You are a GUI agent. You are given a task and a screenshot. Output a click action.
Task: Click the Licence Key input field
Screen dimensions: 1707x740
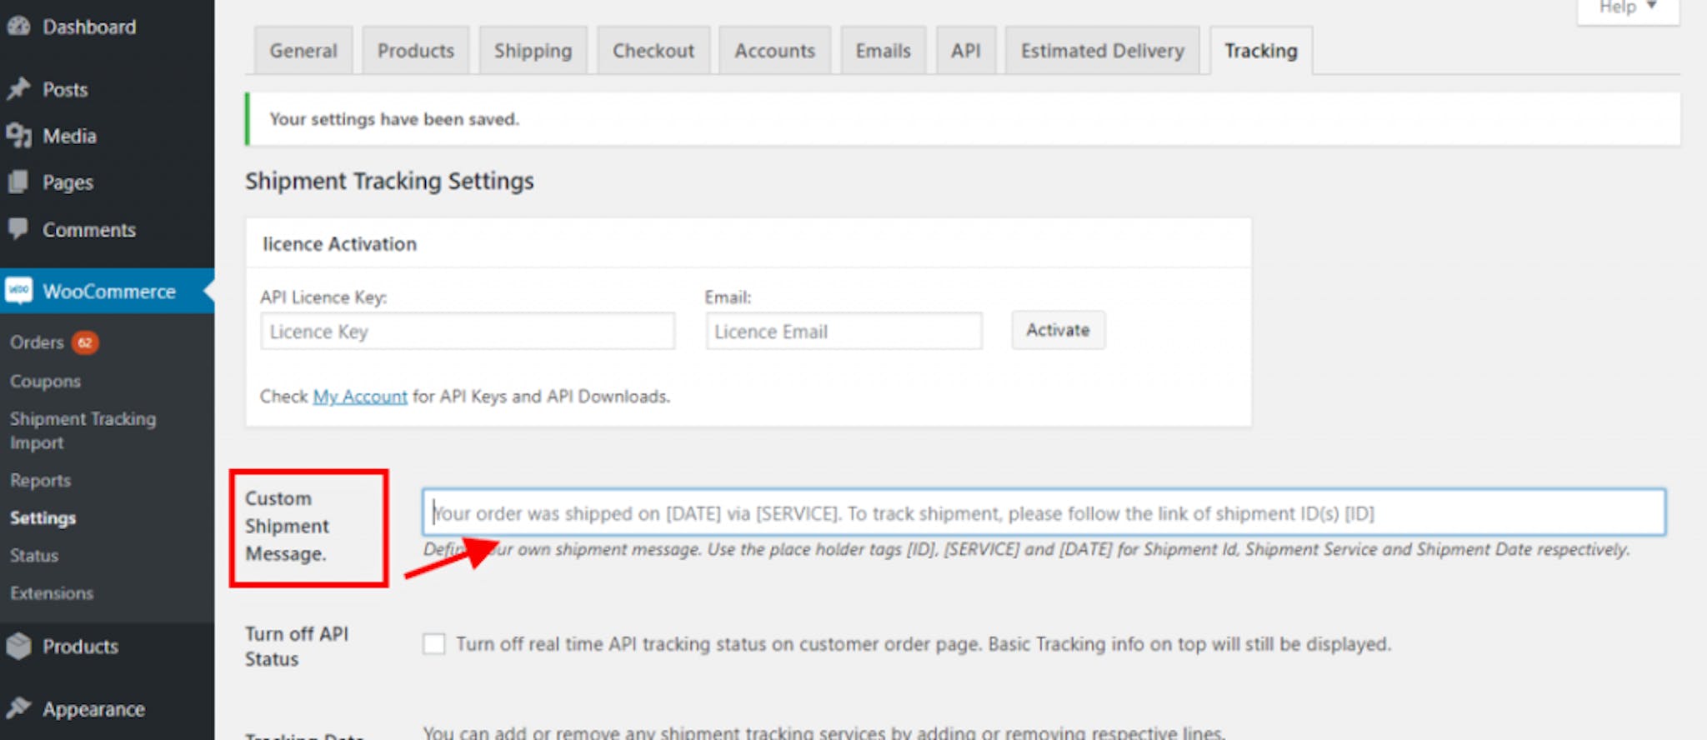(468, 331)
